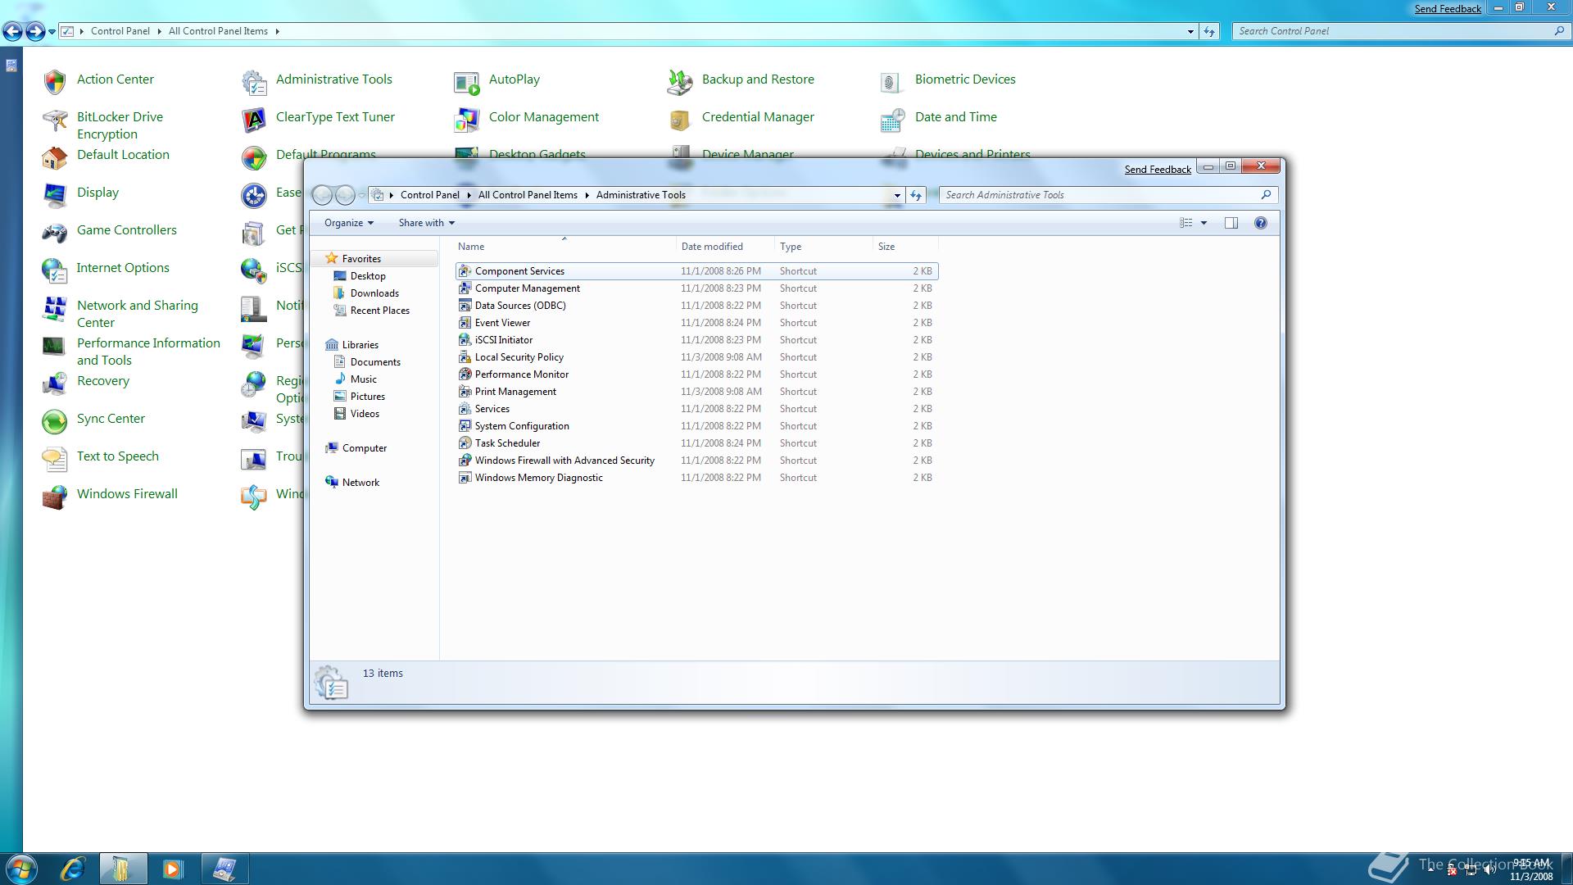Select Task Scheduler shortcut
The height and width of the screenshot is (885, 1573).
tap(696, 443)
